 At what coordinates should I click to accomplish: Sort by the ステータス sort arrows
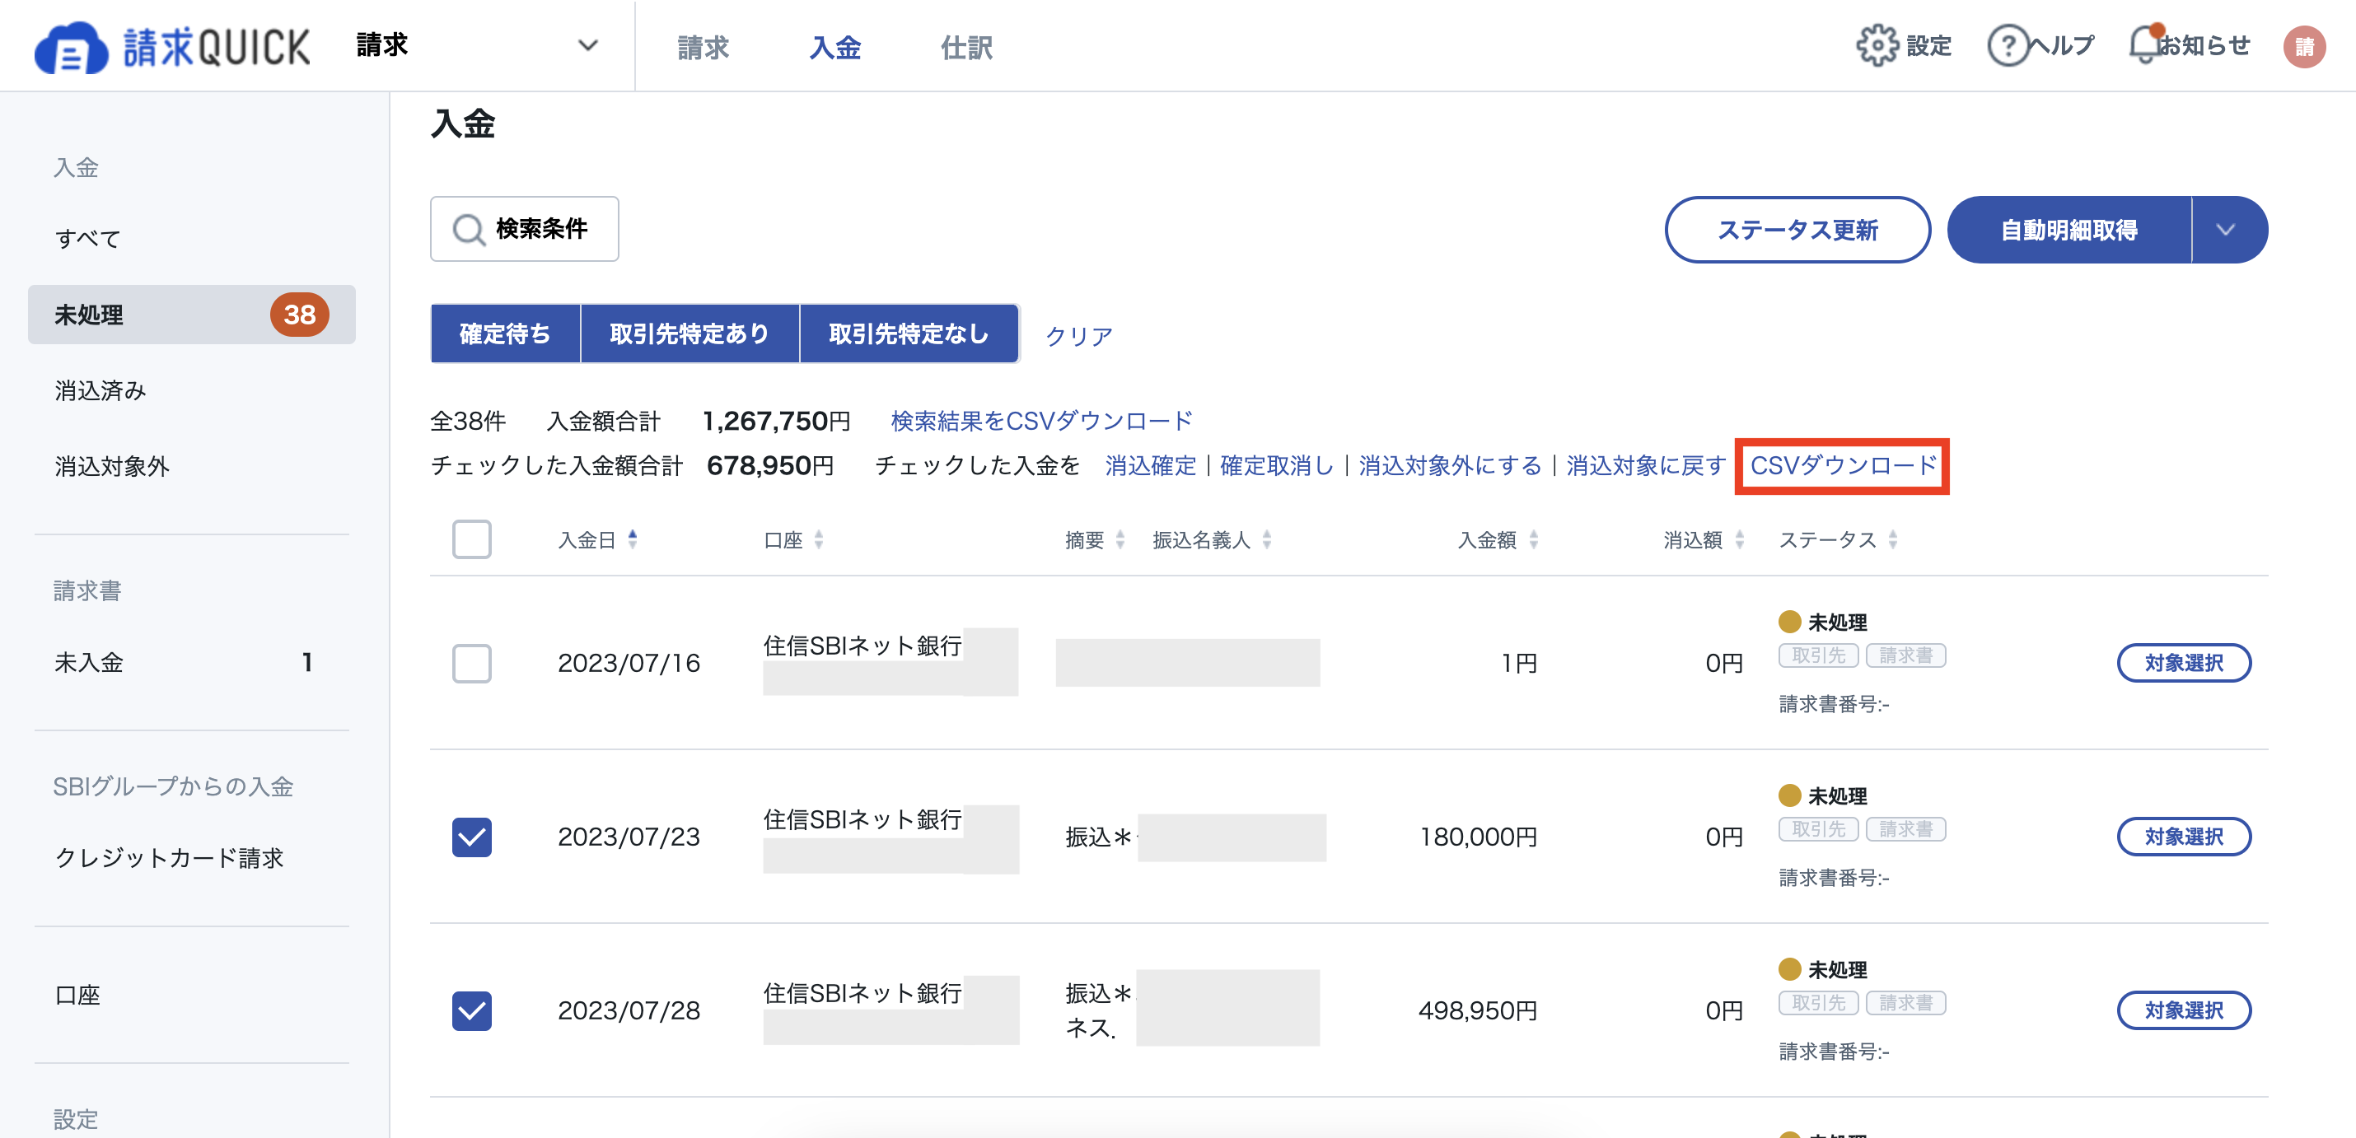pos(1891,539)
